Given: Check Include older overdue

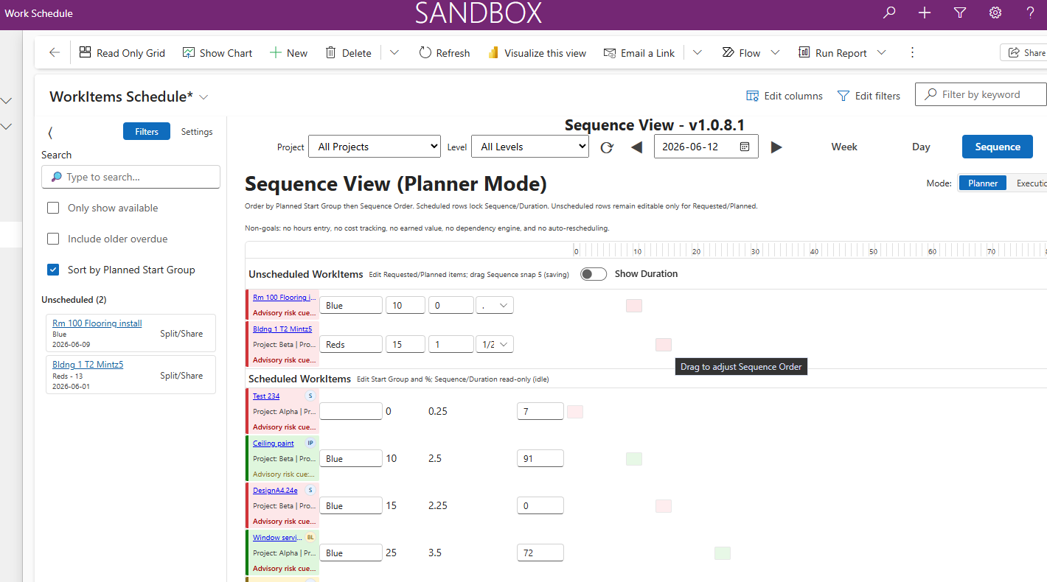Looking at the screenshot, I should pos(53,239).
